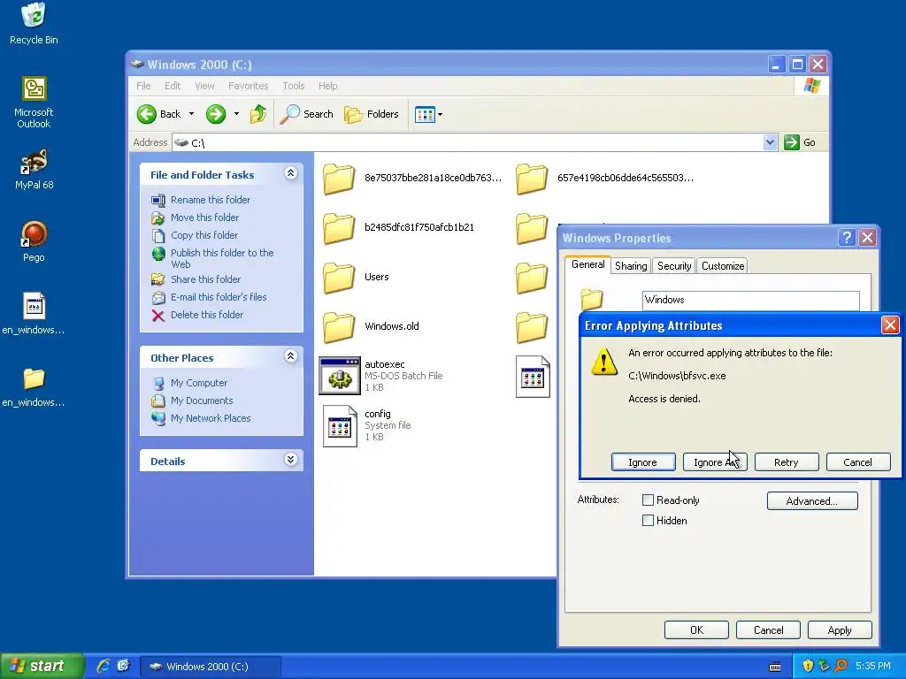Screen dimensions: 906x679
Task: Click Ignore All in the error dialog
Action: pyautogui.click(x=715, y=462)
